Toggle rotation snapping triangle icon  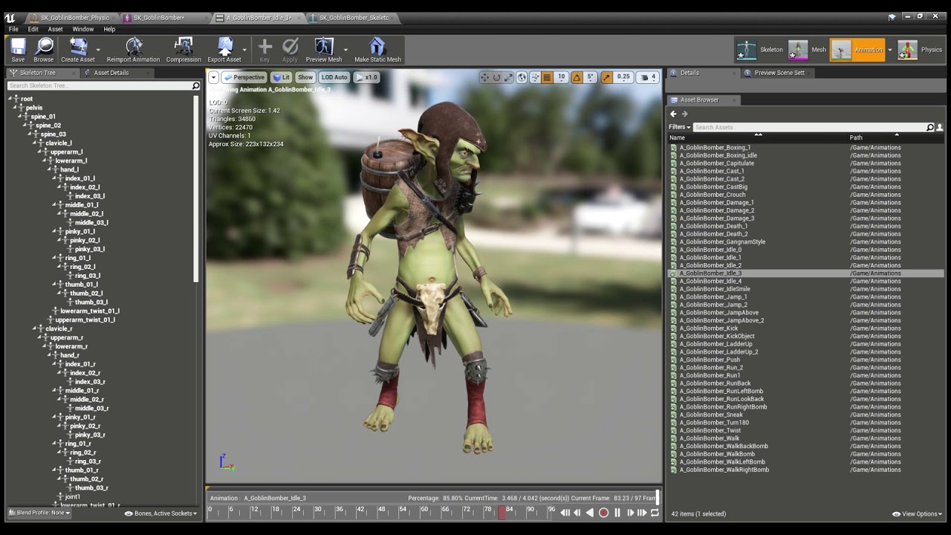[577, 77]
